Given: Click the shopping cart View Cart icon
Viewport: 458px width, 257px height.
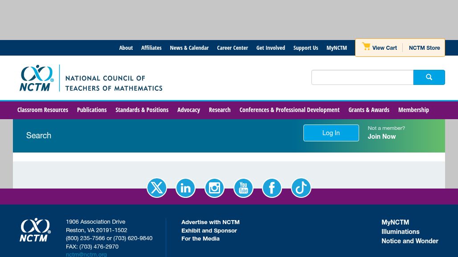Looking at the screenshot, I should (366, 47).
